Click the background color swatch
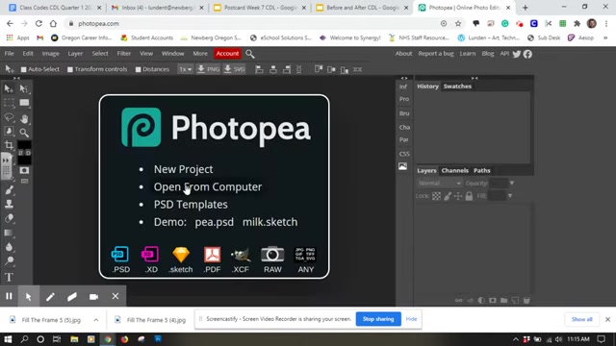616x346 pixels. click(x=24, y=161)
